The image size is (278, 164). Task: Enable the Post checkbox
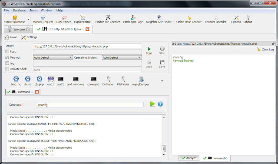pos(7,51)
